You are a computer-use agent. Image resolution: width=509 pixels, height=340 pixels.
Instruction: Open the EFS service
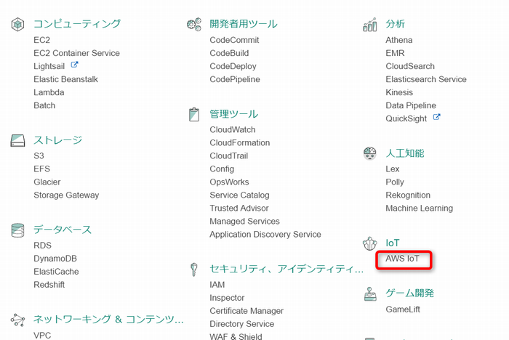42,169
